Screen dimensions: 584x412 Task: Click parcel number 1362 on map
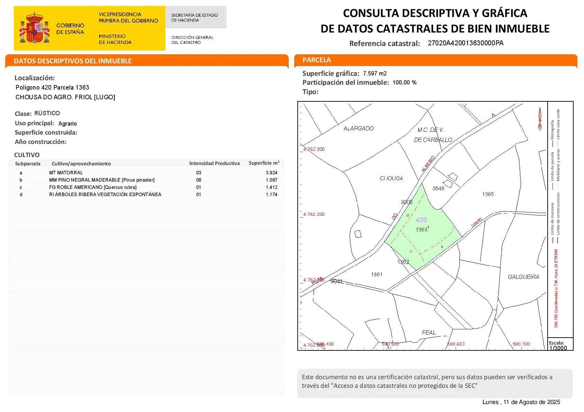point(403,262)
